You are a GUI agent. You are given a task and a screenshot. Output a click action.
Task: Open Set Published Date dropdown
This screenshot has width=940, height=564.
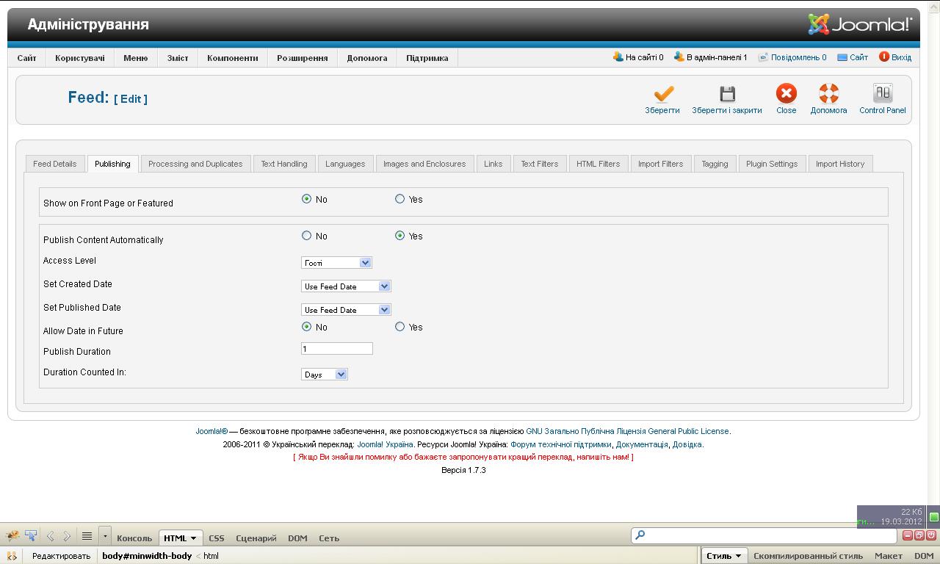coord(346,310)
